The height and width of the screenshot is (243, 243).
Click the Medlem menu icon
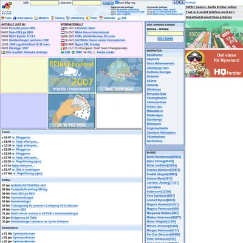(36, 18)
